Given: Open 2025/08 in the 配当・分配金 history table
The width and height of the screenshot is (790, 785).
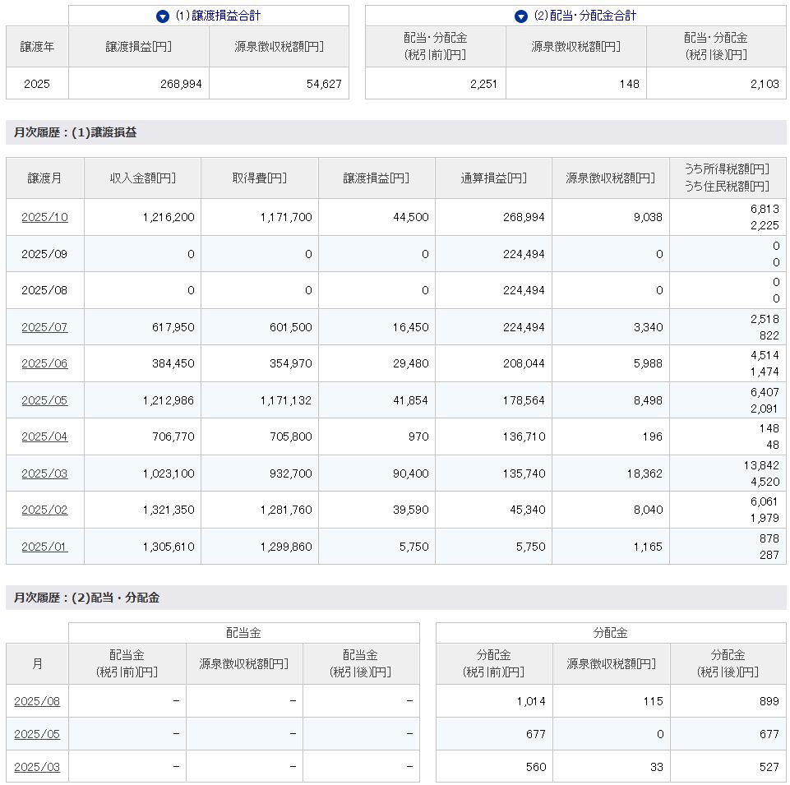Looking at the screenshot, I should pos(37,702).
